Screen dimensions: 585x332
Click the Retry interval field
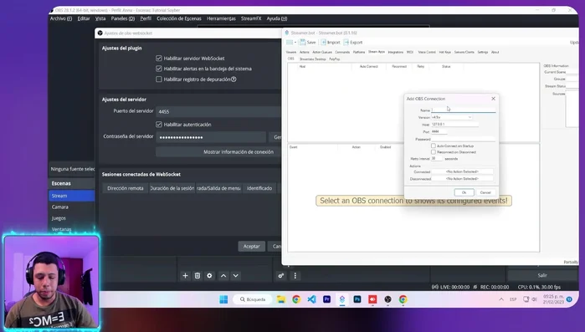(437, 158)
